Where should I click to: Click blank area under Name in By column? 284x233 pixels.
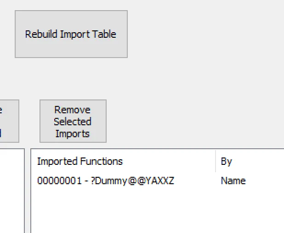[x=250, y=209]
